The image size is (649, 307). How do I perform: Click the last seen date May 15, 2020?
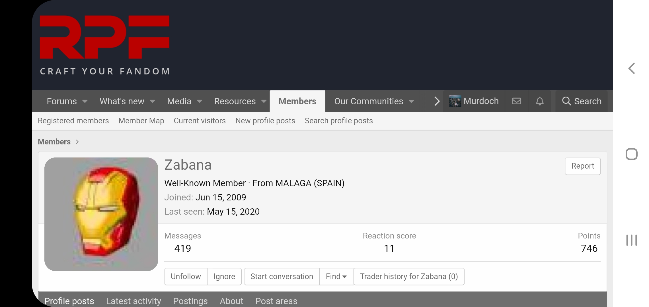click(233, 212)
